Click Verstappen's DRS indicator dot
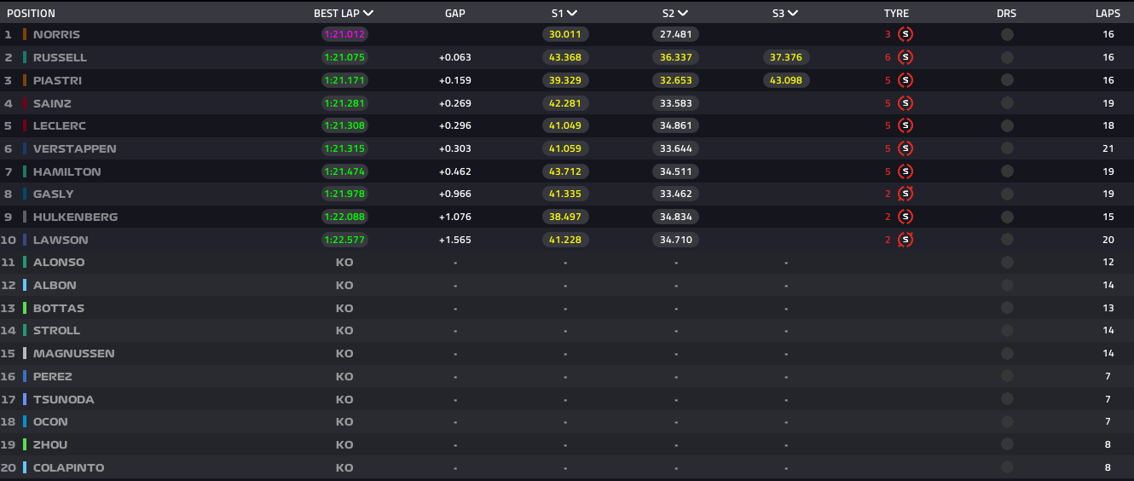This screenshot has height=481, width=1134. [x=1007, y=148]
